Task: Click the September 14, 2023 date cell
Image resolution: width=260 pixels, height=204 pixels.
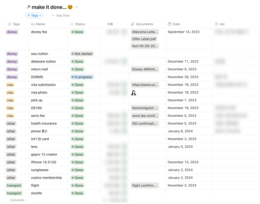Action: (183, 32)
